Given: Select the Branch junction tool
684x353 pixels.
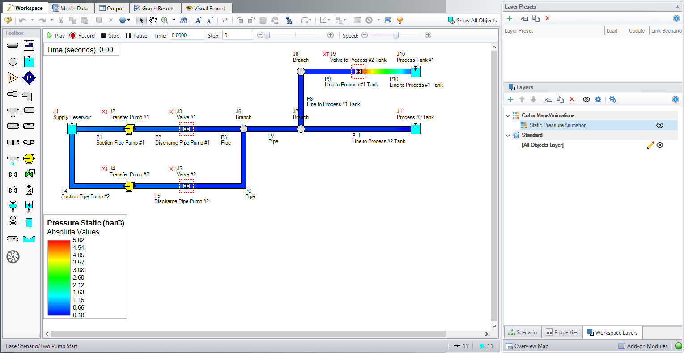Looking at the screenshot, I should (x=13, y=62).
